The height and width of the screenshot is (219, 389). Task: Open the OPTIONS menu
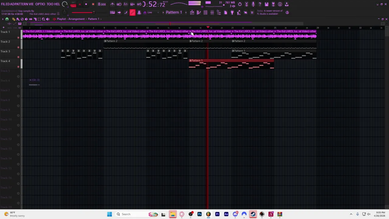40,4
